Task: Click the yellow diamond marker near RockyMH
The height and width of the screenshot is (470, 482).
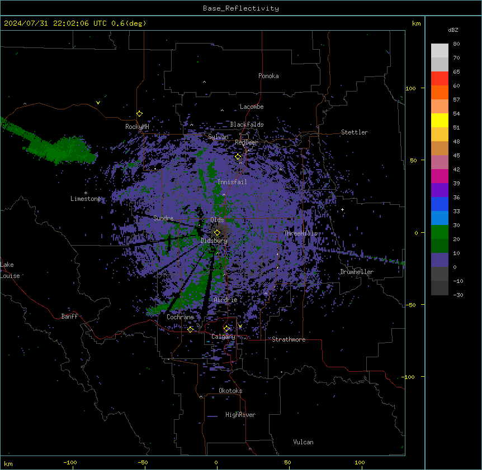Action: coord(140,114)
